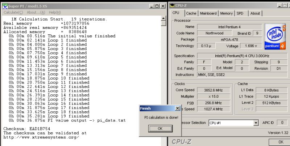Click the Bus Speed 1027.4 MHz value

(214, 109)
